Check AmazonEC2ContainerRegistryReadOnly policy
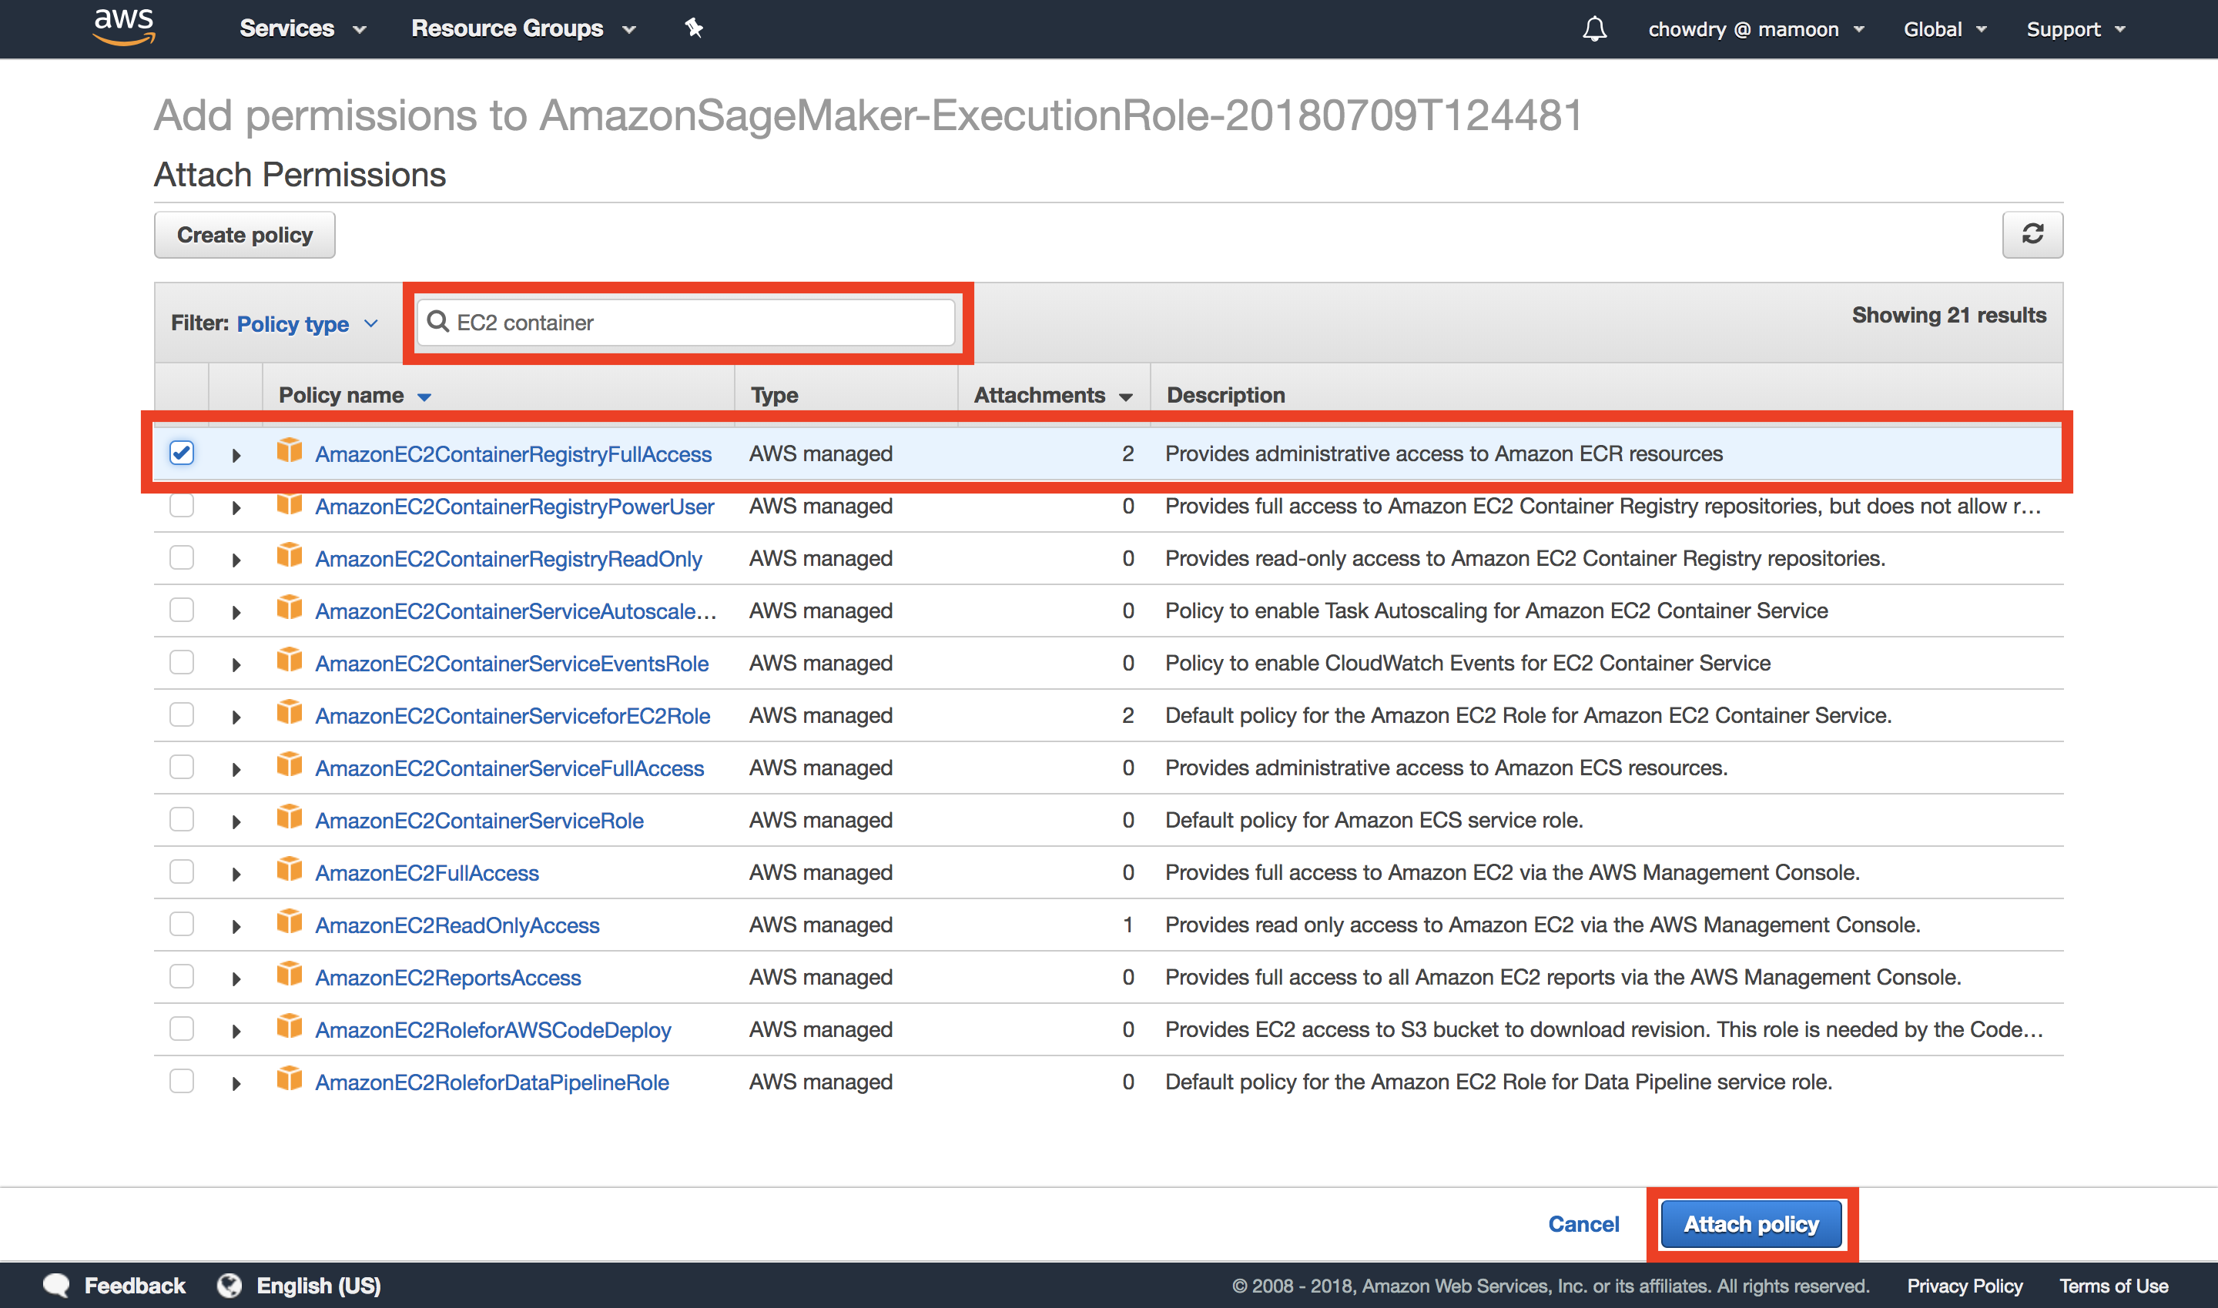 click(x=181, y=557)
